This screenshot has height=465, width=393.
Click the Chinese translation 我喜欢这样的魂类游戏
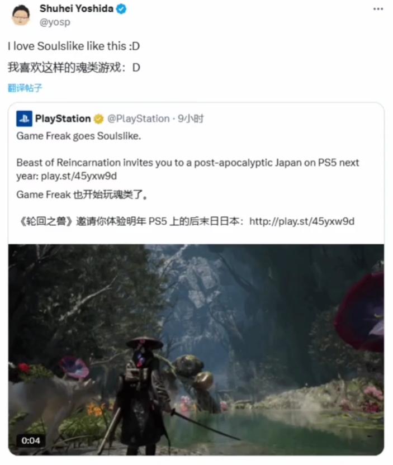click(65, 68)
